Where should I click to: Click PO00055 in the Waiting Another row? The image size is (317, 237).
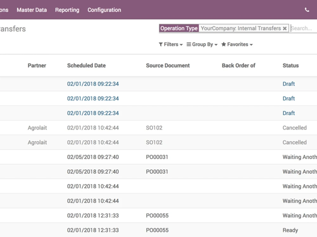(x=157, y=216)
